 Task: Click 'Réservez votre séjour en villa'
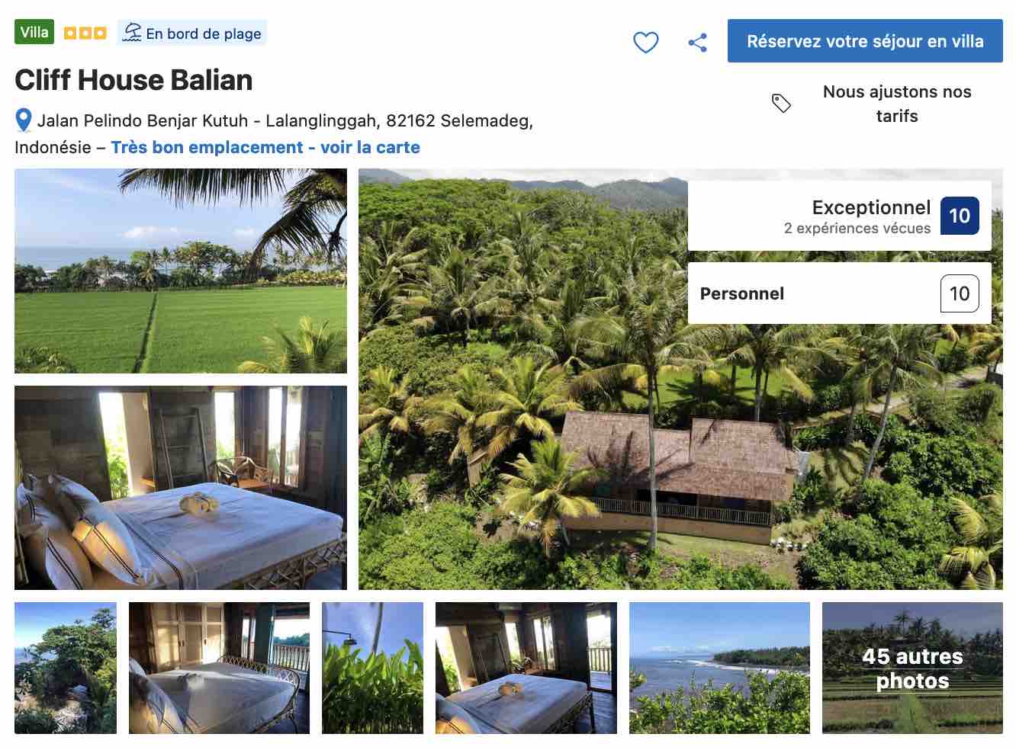[866, 42]
